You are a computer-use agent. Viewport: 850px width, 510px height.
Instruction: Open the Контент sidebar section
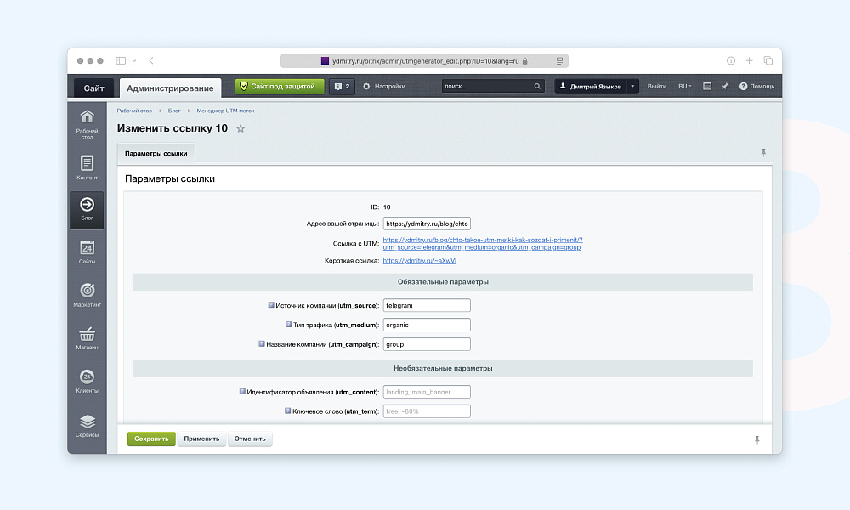click(87, 167)
